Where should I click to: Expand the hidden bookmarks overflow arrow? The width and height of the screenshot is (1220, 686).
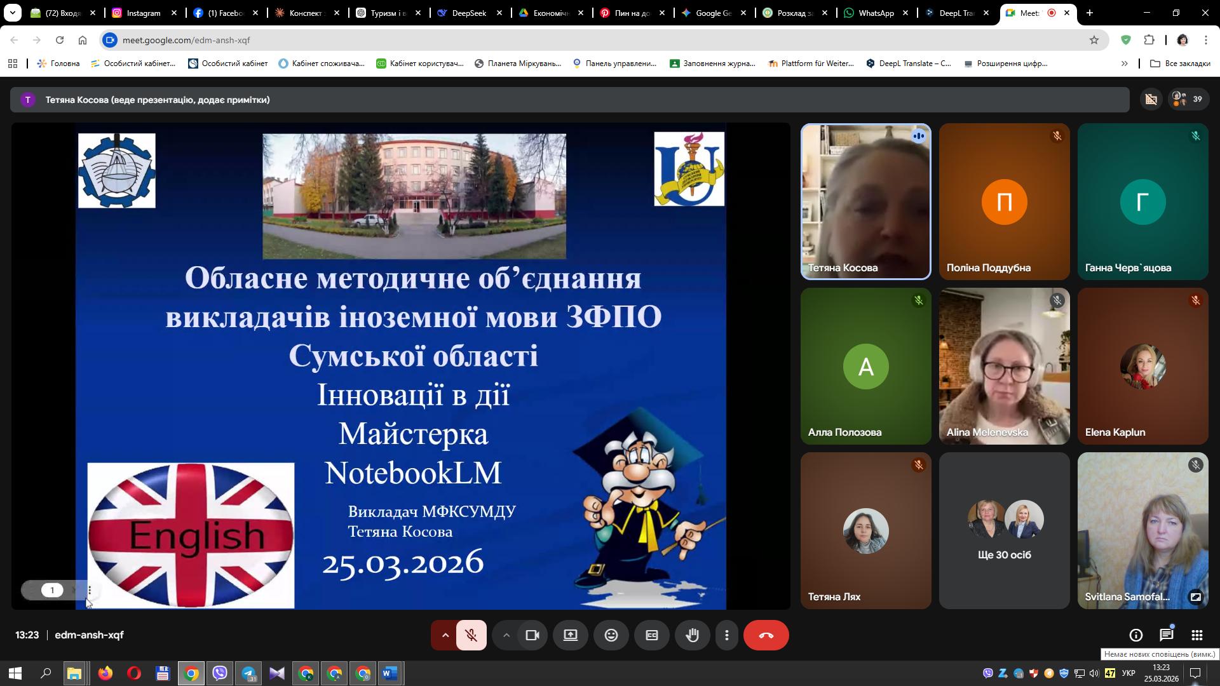1125,63
